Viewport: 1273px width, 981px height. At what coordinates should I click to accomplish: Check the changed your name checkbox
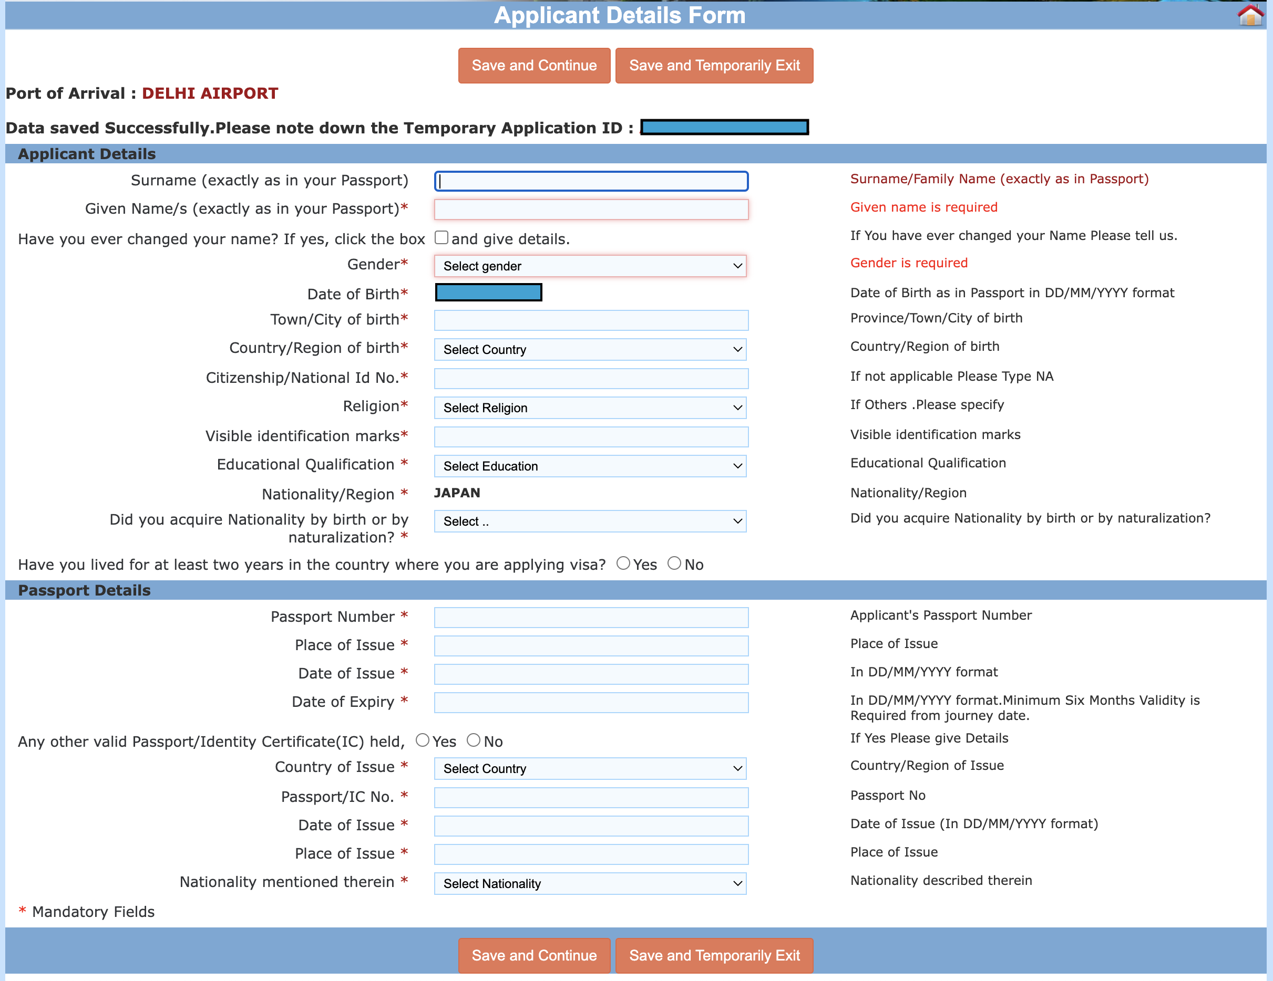pos(441,237)
